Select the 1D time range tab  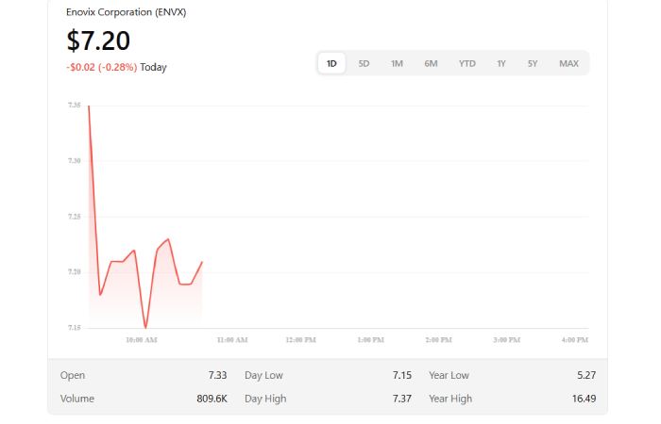pyautogui.click(x=331, y=63)
